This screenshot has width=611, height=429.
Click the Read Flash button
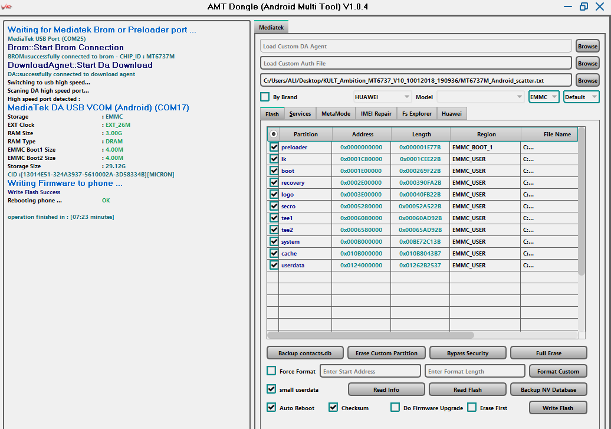pos(468,389)
